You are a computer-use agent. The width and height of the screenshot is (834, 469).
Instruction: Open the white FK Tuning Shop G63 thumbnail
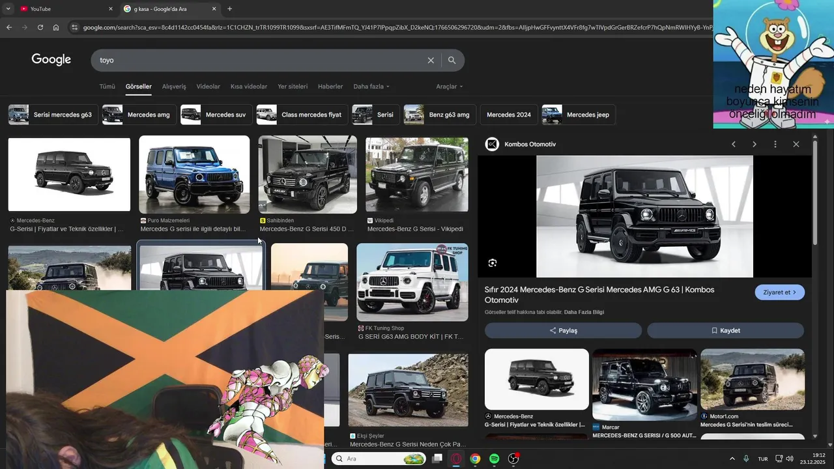[x=412, y=283]
